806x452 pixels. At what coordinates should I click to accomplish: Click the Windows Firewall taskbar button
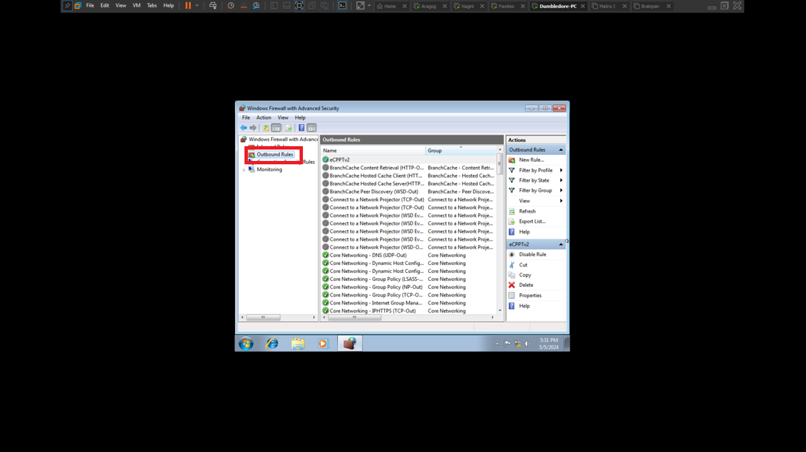coord(349,343)
